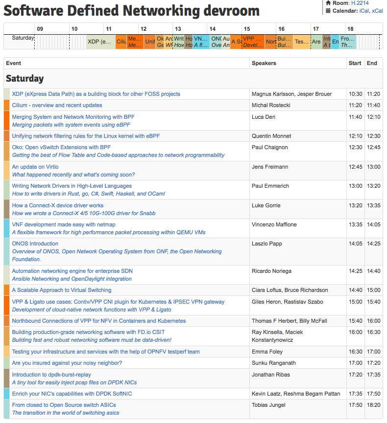The image size is (387, 423).
Task: Open 'What happened recently' subtitle link
Action: click(x=73, y=175)
